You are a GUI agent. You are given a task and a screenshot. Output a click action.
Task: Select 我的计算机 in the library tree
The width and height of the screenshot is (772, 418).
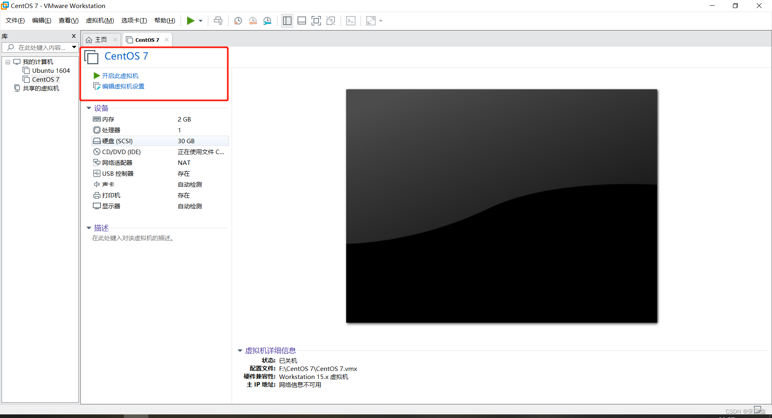point(38,62)
